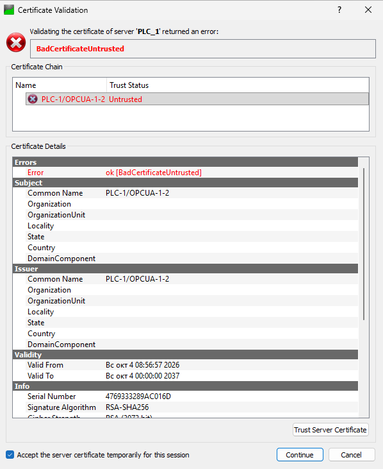
Task: Select the Signature Algorithm row
Action: click(x=185, y=407)
